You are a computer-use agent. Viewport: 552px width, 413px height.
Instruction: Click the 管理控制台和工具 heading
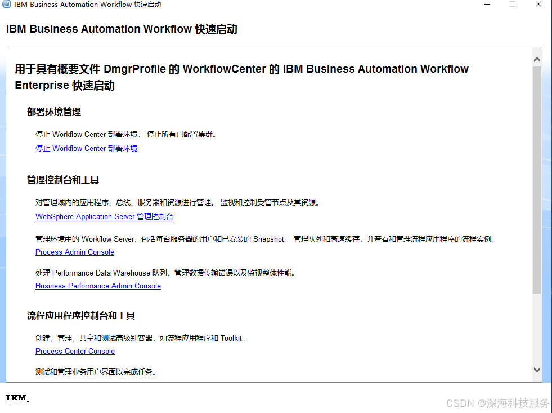click(x=63, y=180)
